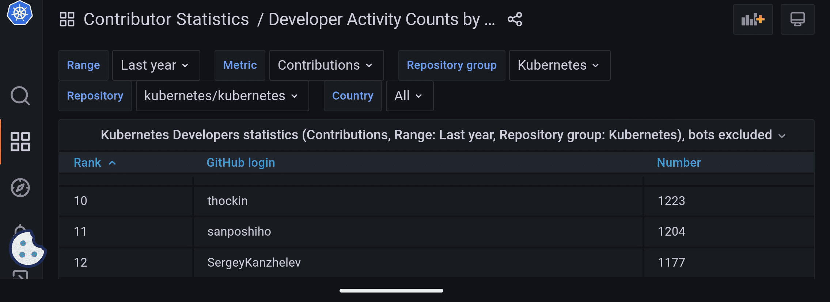Screen dimensions: 830x302
Task: Expand the Repository group Kubernetes dropdown
Action: pyautogui.click(x=559, y=65)
